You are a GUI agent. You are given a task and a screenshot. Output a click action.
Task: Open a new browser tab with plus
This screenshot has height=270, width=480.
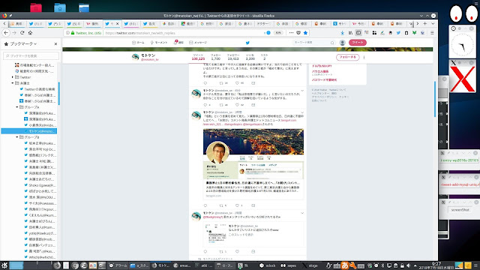[x=425, y=23]
